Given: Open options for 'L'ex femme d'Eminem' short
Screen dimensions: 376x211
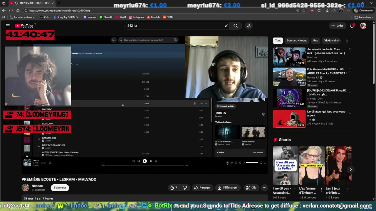Looking at the screenshot, I should (x=321, y=190).
